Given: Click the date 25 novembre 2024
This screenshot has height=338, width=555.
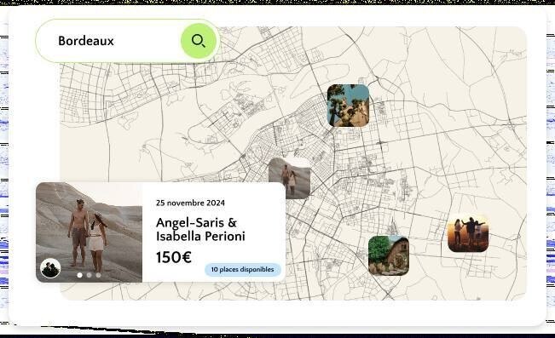Looking at the screenshot, I should point(190,203).
